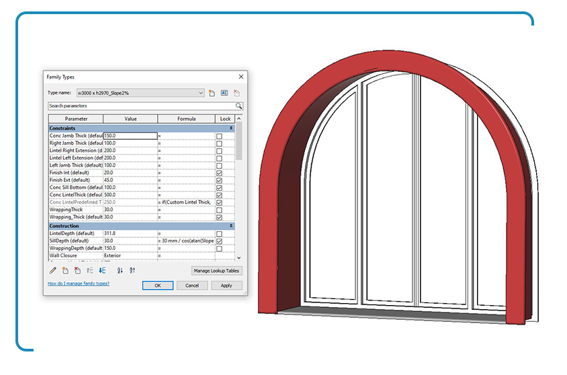Toggle the LintelDepth lock checkbox
Screen dimensions: 567x375
(219, 234)
